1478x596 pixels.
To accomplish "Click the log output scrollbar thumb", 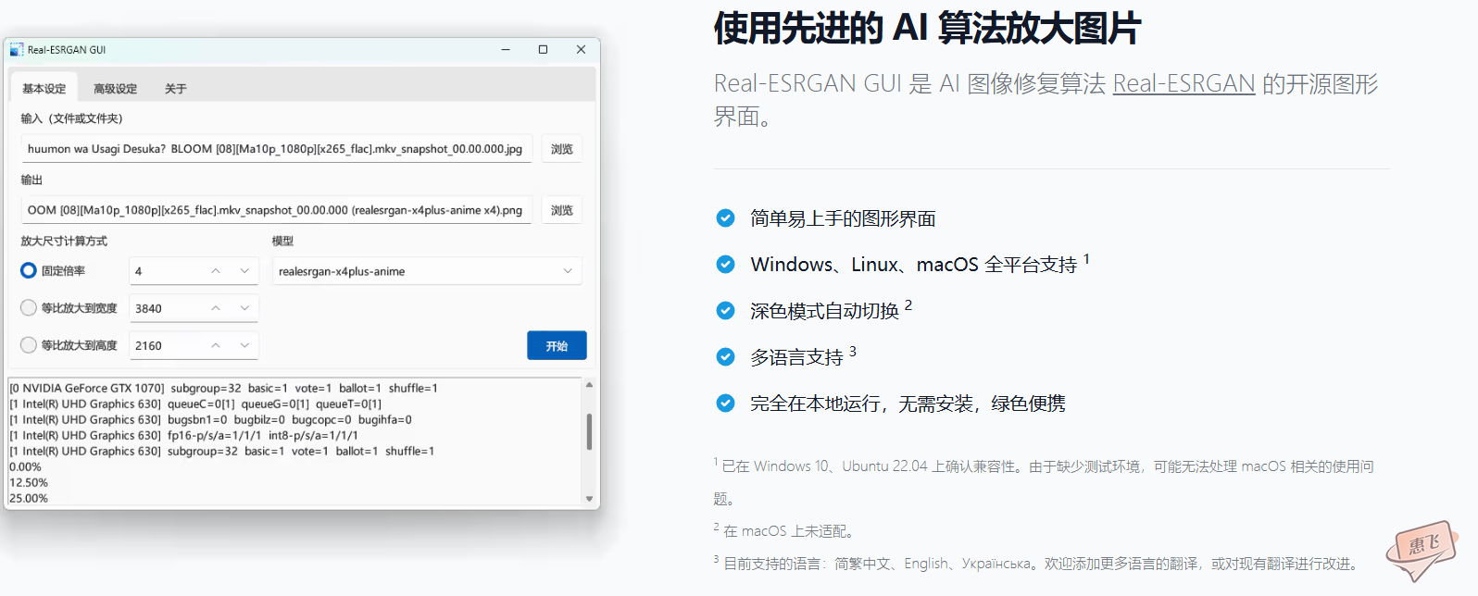I will coord(589,431).
